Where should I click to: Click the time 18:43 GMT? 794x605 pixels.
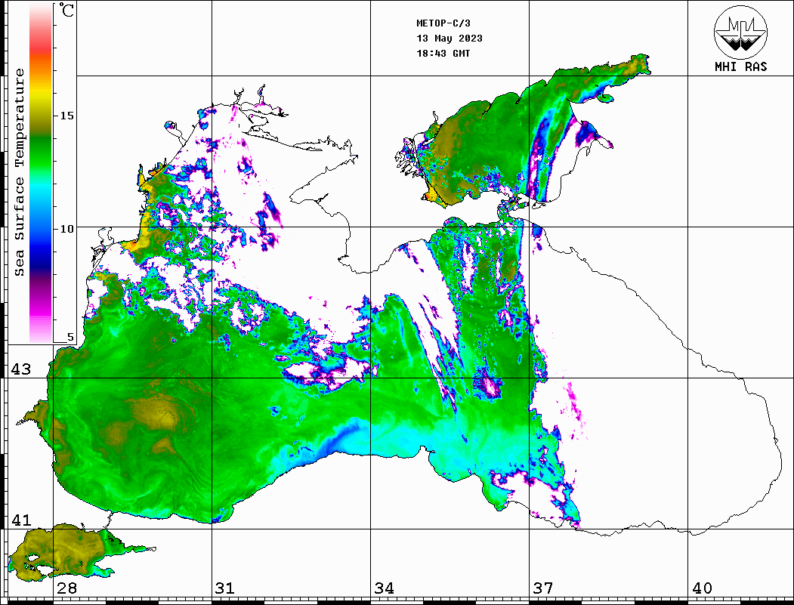point(443,53)
